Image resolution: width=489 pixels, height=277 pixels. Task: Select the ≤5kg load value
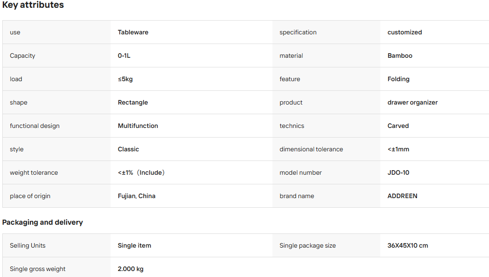pyautogui.click(x=125, y=79)
